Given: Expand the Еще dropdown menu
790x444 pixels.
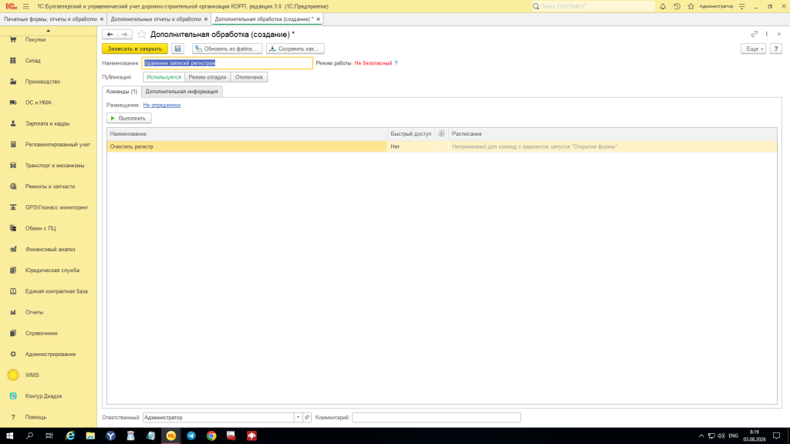Looking at the screenshot, I should [754, 49].
